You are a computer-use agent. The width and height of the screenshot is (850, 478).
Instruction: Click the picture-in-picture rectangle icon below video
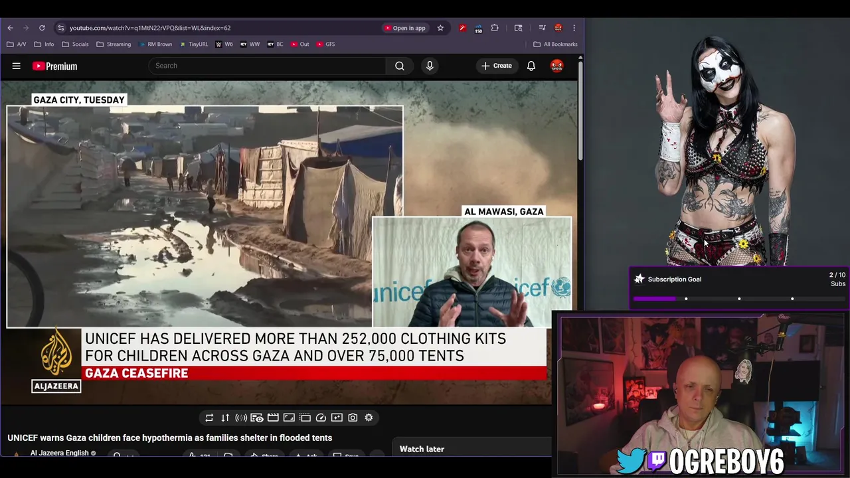(289, 418)
